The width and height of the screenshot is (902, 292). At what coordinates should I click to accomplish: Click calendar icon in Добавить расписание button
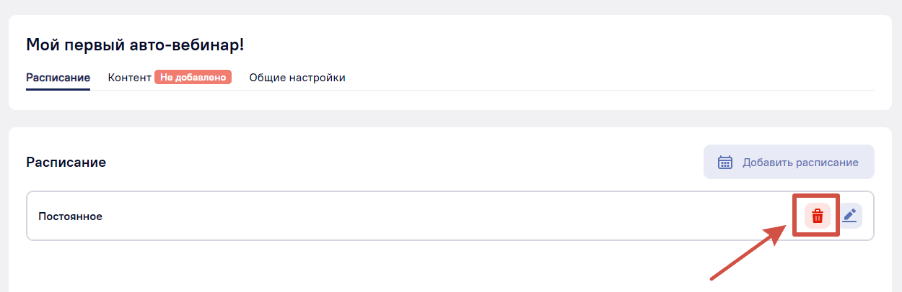[725, 162]
